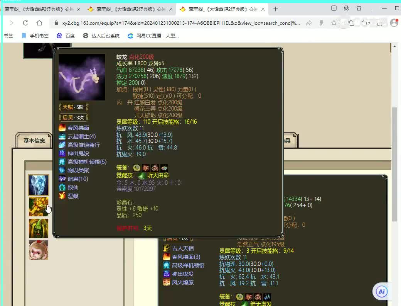Open the 百度 bookmark
This screenshot has width=401, height=306.
pos(66,36)
